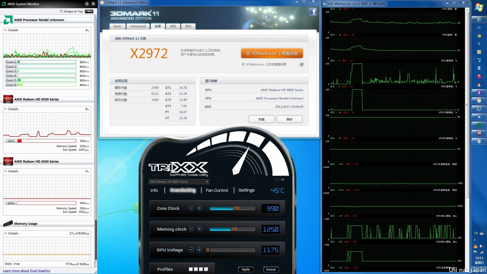This screenshot has width=487, height=274.
Task: Click the 保存 save button
Action: (x=289, y=119)
